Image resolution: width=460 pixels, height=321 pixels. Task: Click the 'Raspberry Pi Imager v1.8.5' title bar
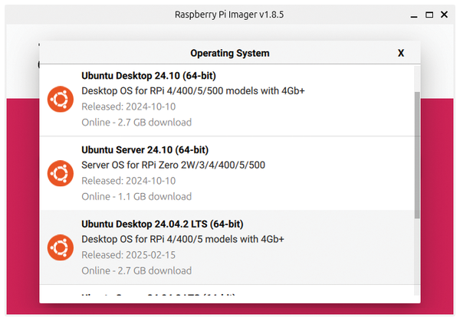click(229, 15)
